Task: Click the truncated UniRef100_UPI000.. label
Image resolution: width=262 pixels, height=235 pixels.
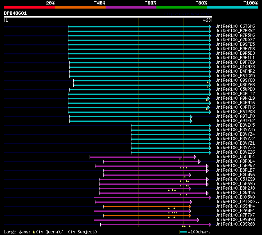Action: pos(237,202)
